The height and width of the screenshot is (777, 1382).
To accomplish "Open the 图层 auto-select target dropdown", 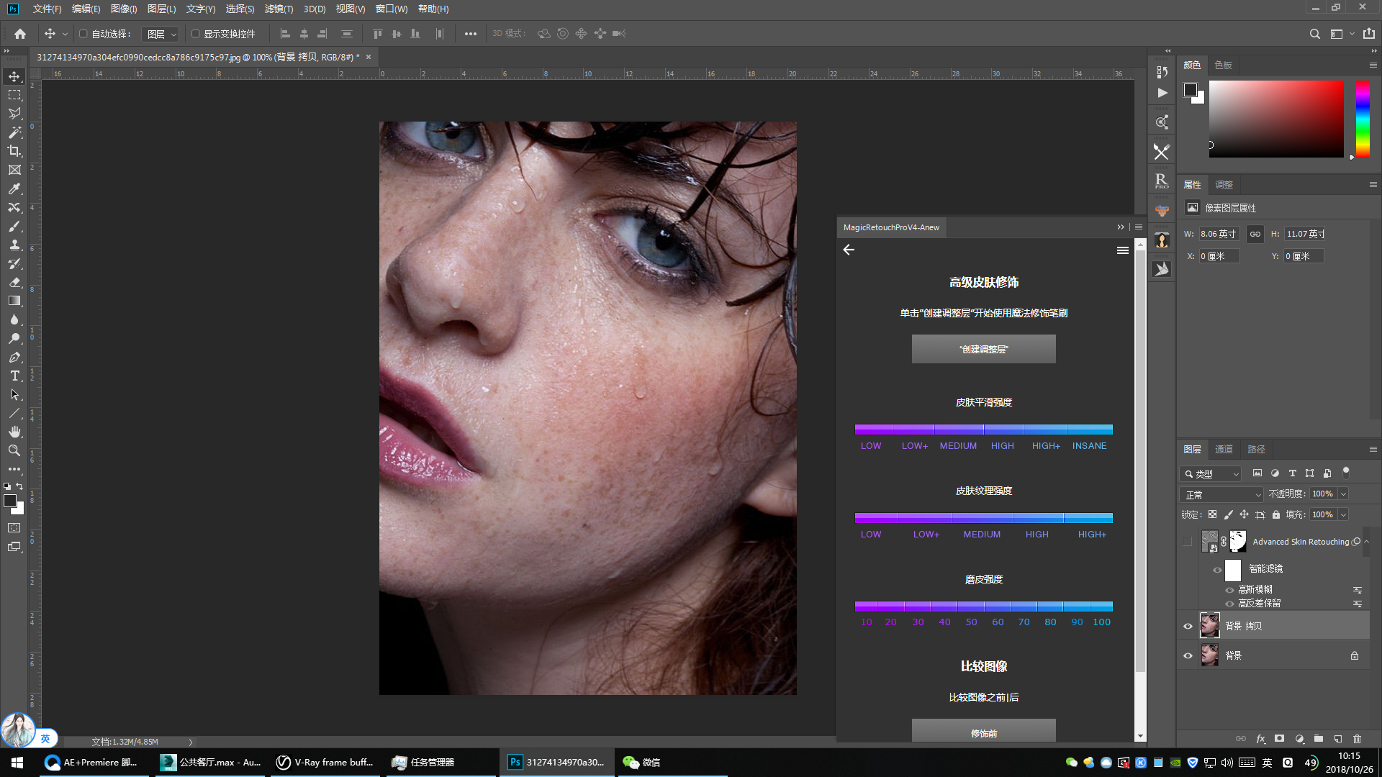I will [x=161, y=35].
